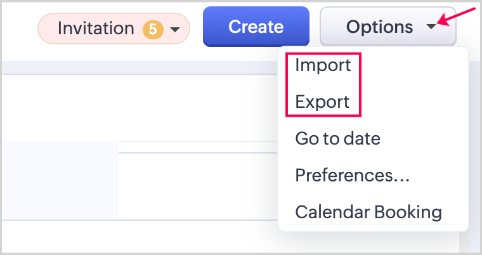Image resolution: width=482 pixels, height=255 pixels.
Task: Click the narrow calendar strip under the header
Action: (197, 147)
